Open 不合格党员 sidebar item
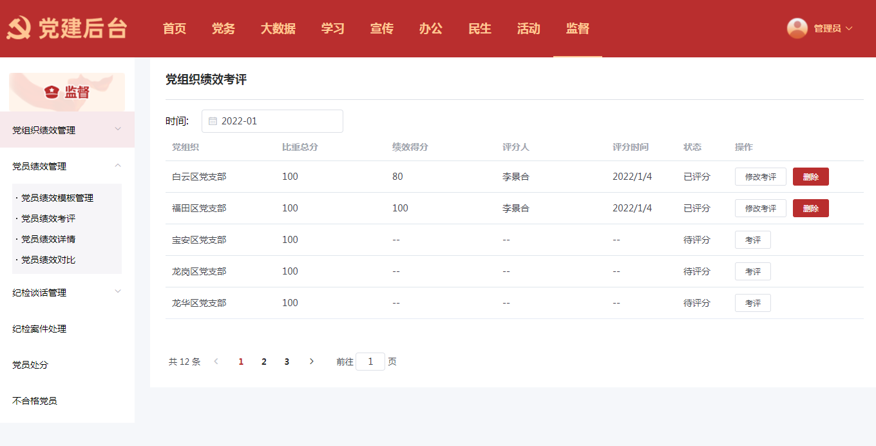876x446 pixels. point(35,401)
